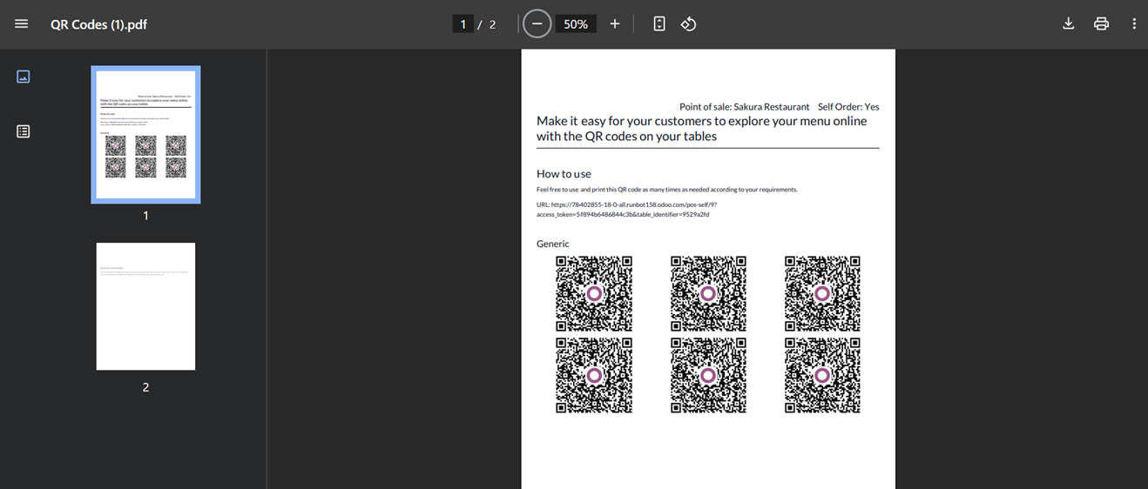Zoom out with the minus button
Screen dimensions: 1148x489
click(x=537, y=24)
